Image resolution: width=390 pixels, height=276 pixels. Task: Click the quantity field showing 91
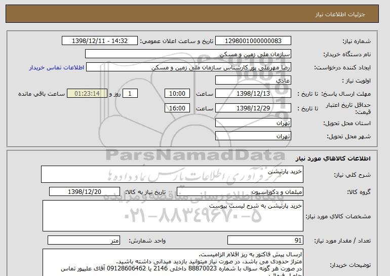click(x=265, y=241)
